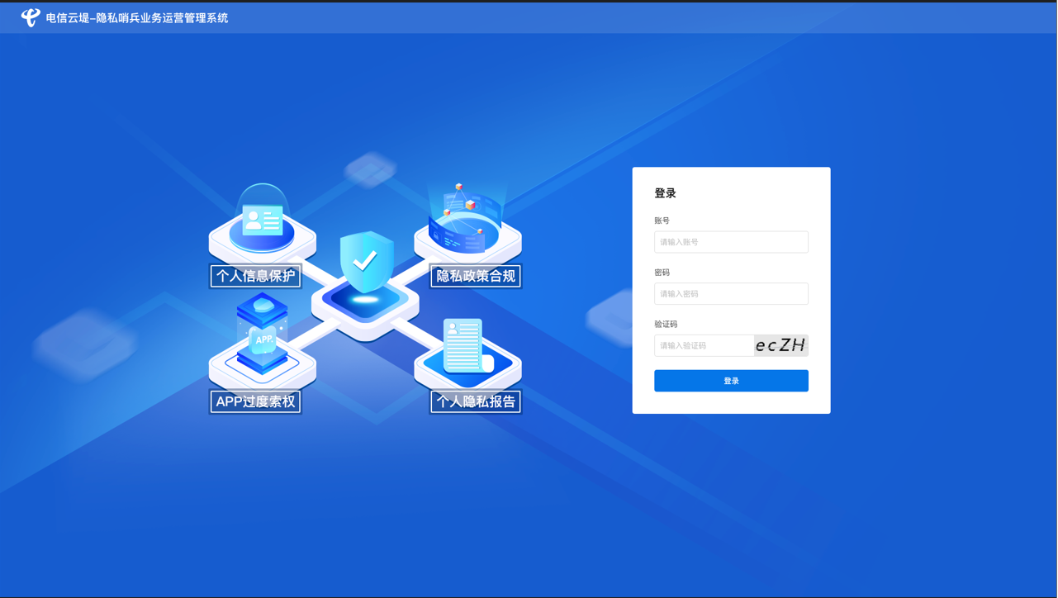
Task: Click the 隐私政策合规 label
Action: point(476,276)
